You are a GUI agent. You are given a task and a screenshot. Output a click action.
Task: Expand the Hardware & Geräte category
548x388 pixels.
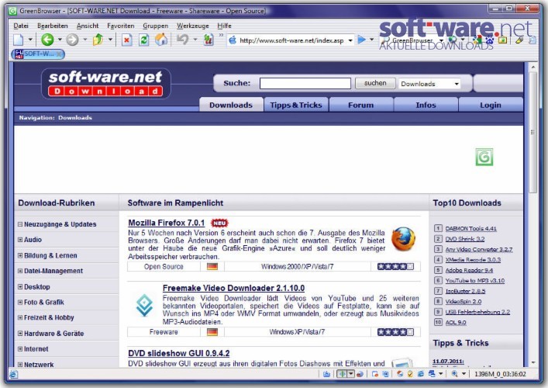[x=20, y=334]
